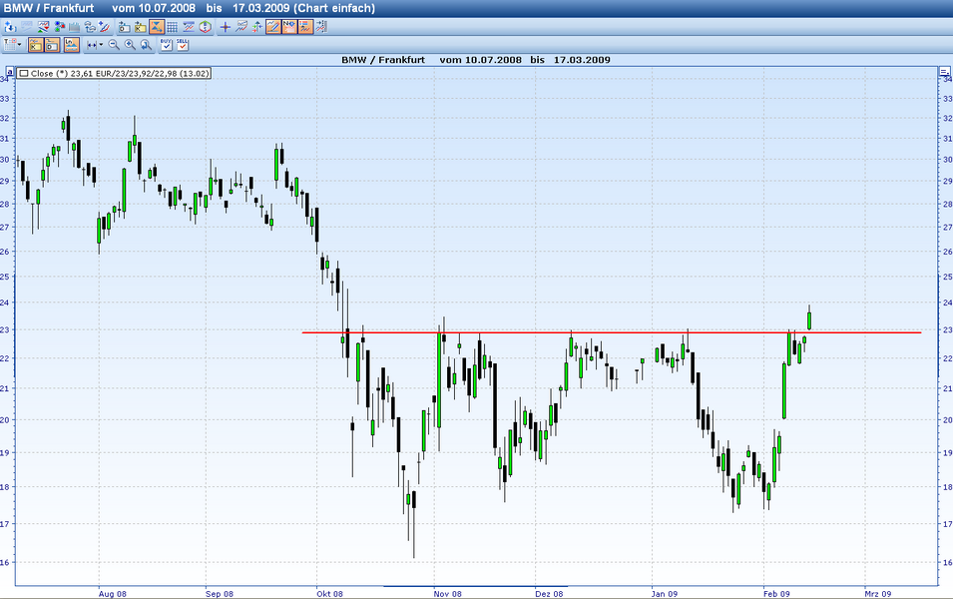Viewport: 953px width, 599px height.
Task: Click the grid lines icon
Action: [172, 27]
